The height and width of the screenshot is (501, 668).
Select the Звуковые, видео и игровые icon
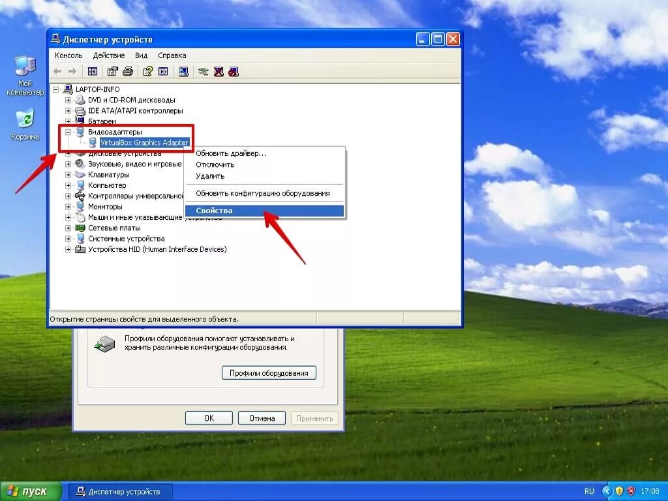click(x=80, y=164)
